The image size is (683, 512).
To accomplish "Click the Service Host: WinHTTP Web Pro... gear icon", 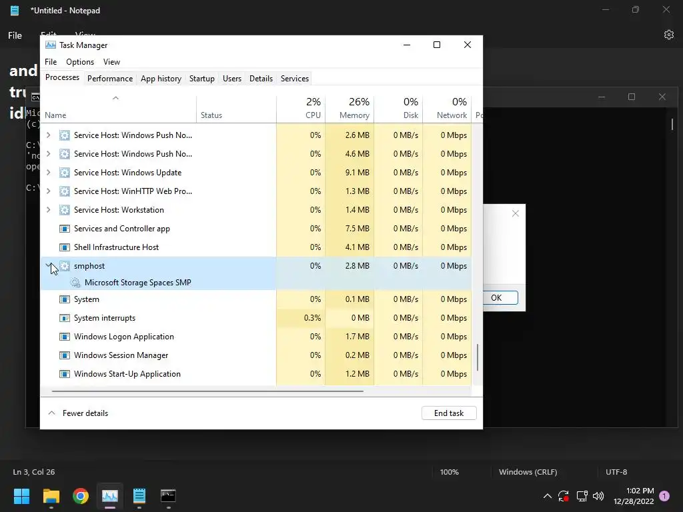I will tap(65, 191).
